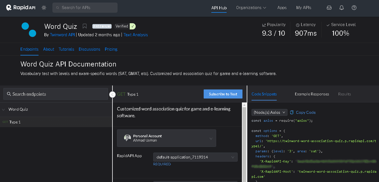
Task: Click the Word Quiz API Documentation heading
Action: (68, 64)
